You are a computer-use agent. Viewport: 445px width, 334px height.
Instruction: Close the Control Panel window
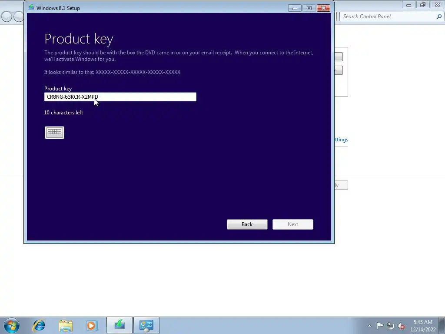click(x=437, y=5)
